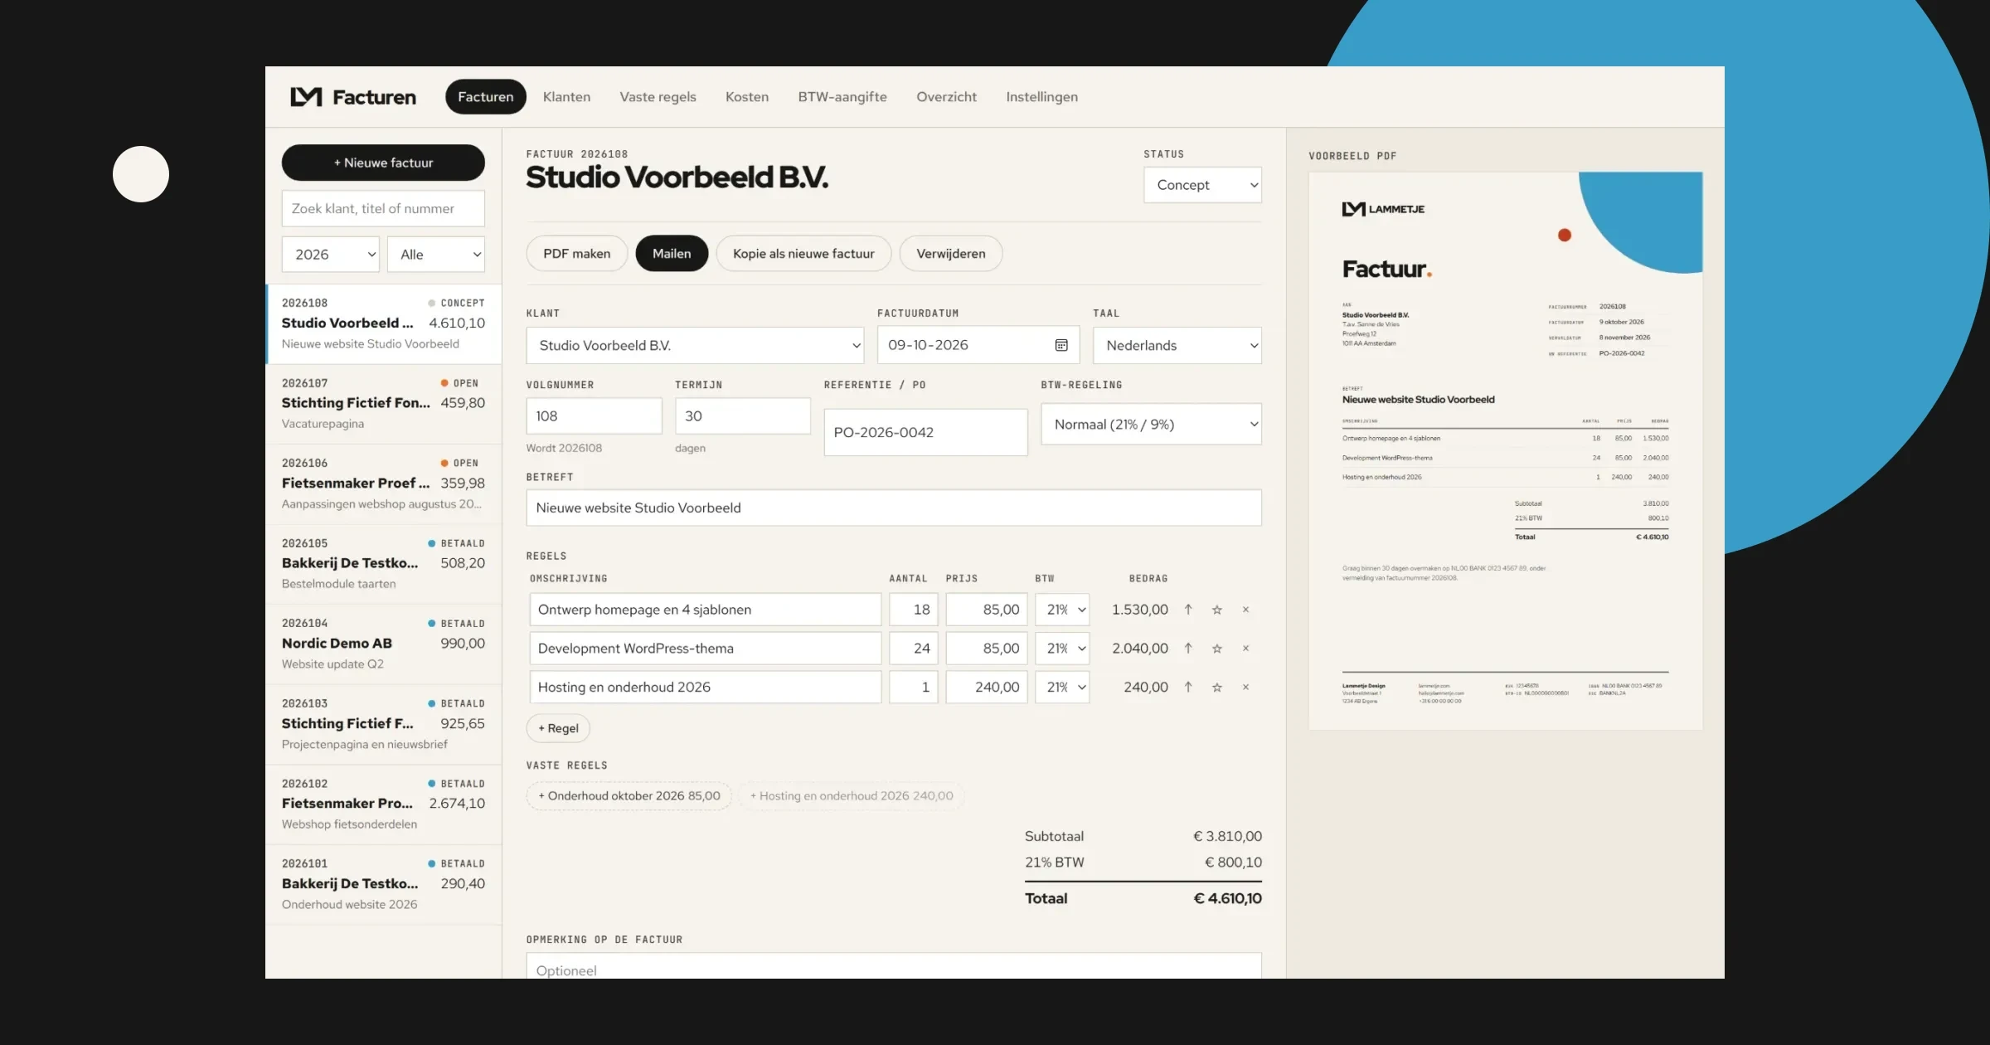Screen dimensions: 1990x1045
Task: Open the Klanten tab
Action: 566,97
